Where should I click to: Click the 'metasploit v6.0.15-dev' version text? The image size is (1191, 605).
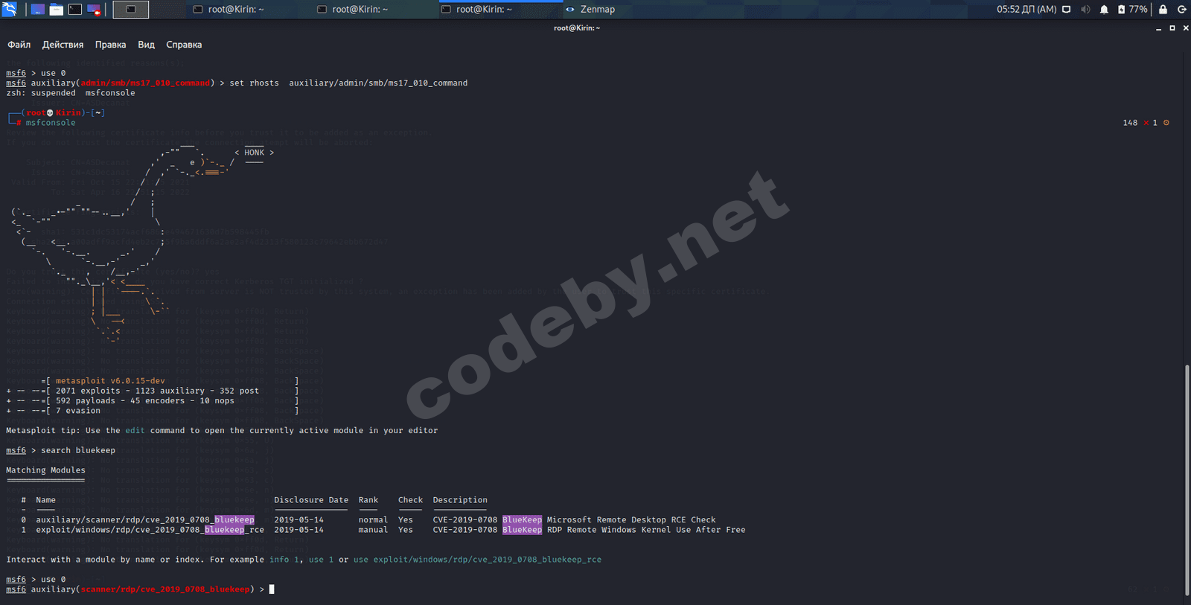pos(110,381)
